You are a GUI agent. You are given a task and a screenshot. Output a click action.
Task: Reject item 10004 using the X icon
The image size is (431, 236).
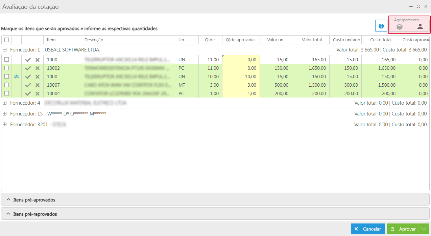point(38,93)
